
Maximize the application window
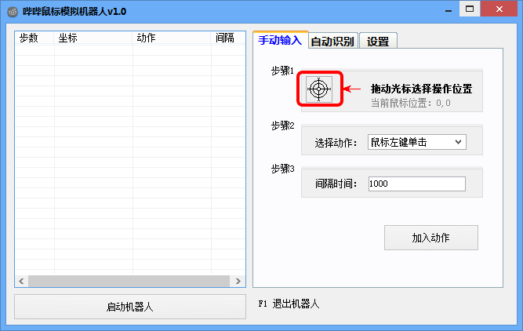click(470, 9)
